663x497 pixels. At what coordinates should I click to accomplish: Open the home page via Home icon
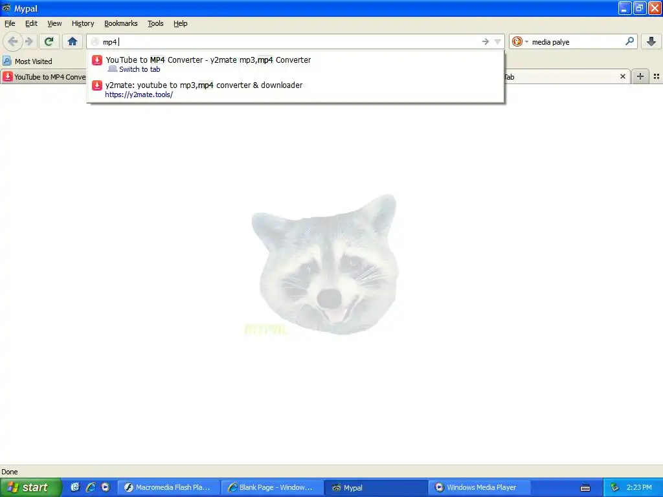(x=73, y=41)
